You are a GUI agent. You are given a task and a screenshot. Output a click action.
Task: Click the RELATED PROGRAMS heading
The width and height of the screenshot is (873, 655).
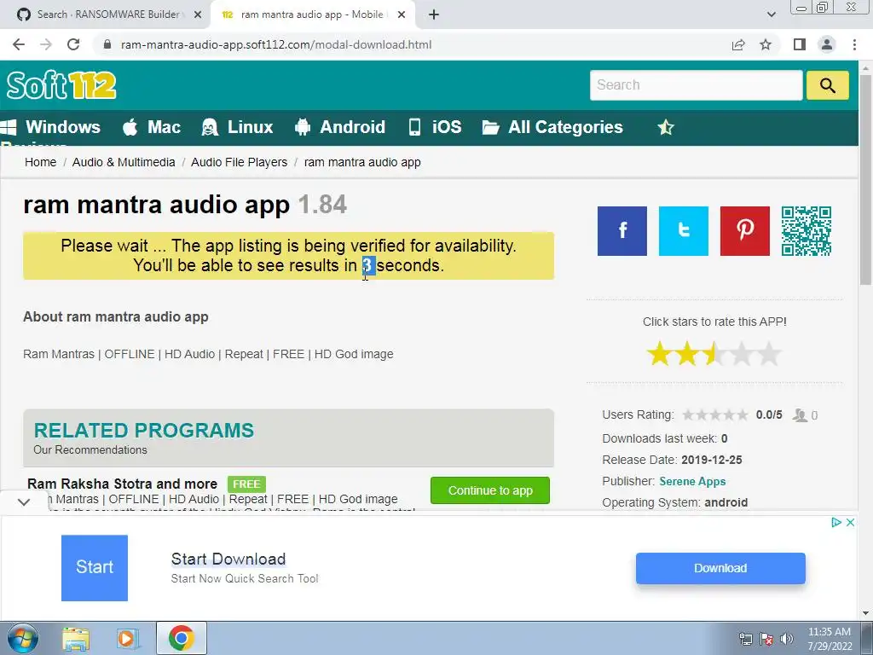(x=143, y=431)
